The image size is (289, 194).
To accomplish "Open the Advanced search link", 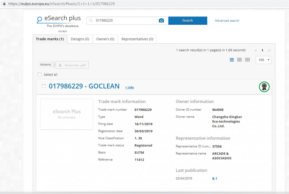I will [227, 21].
